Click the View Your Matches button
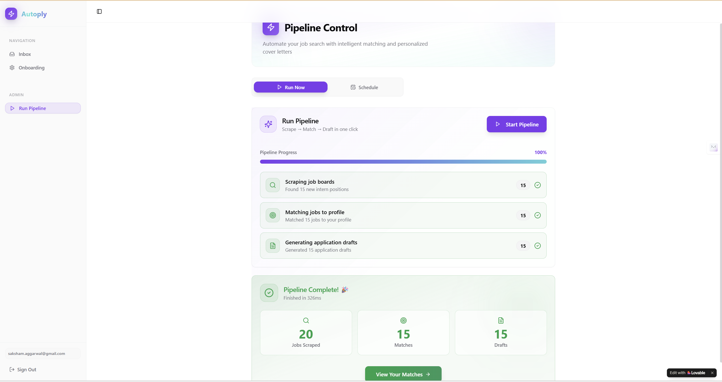This screenshot has height=382, width=722. 403,374
